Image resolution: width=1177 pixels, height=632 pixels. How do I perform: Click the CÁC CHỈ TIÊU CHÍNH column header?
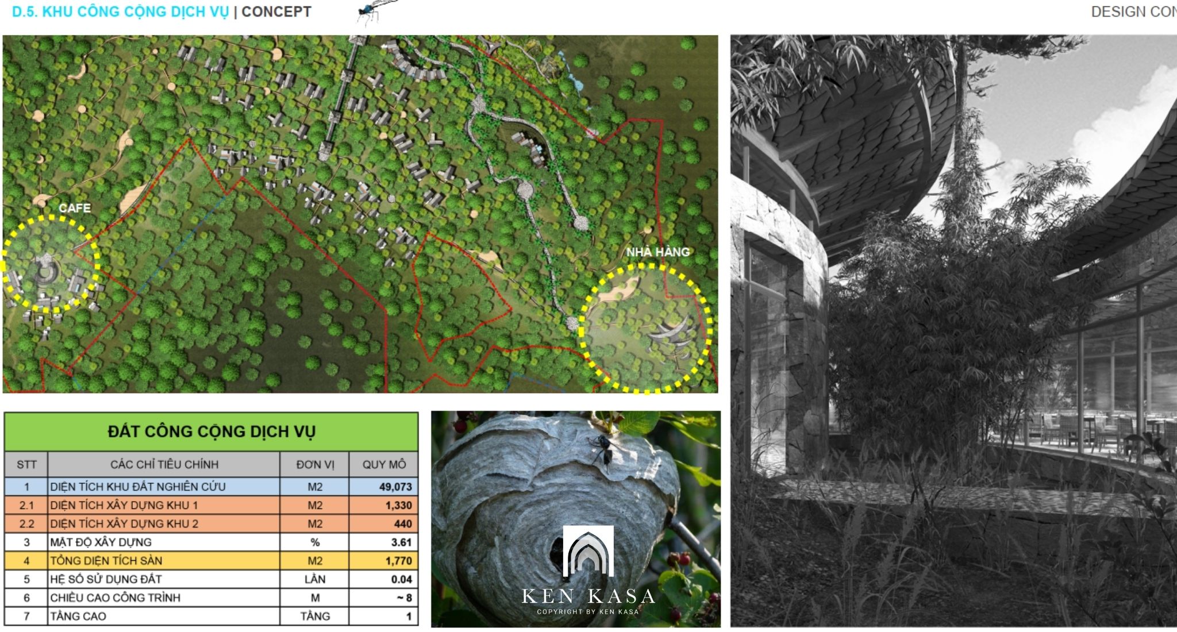click(164, 464)
